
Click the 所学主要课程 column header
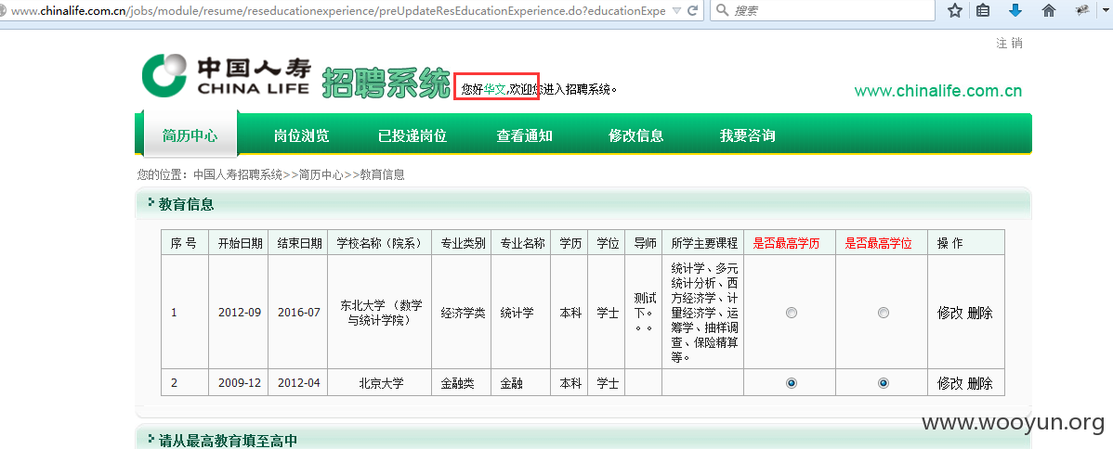tap(704, 242)
